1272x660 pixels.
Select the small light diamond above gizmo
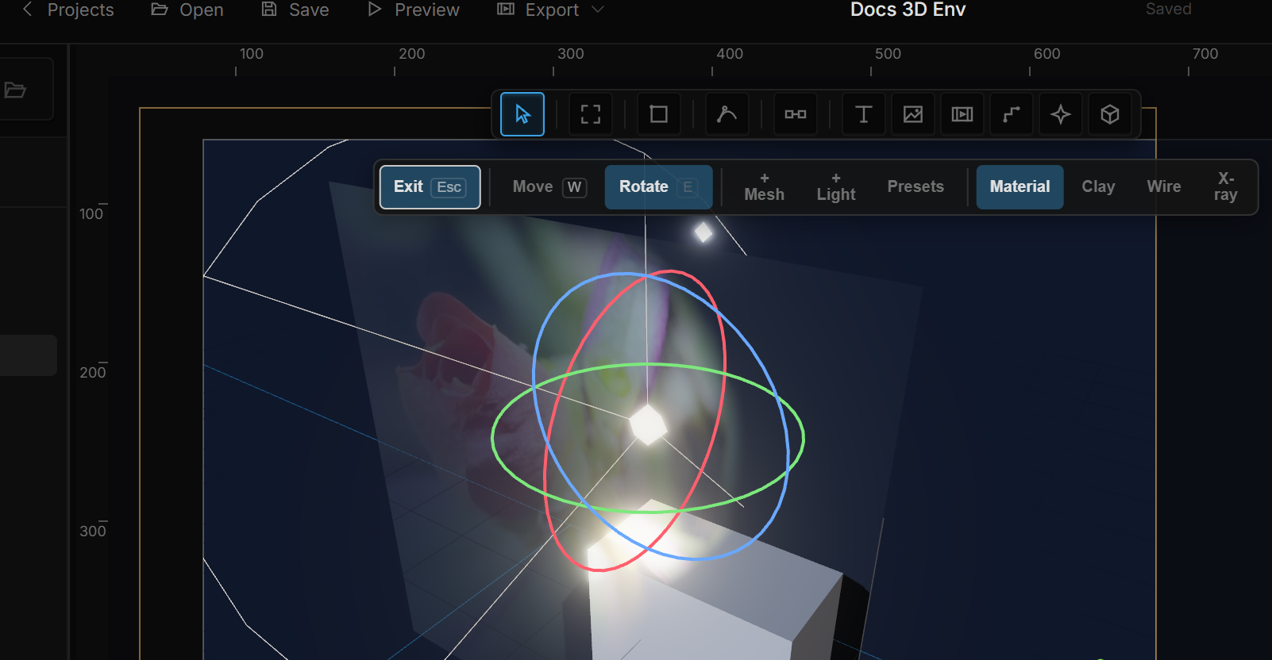click(x=703, y=232)
